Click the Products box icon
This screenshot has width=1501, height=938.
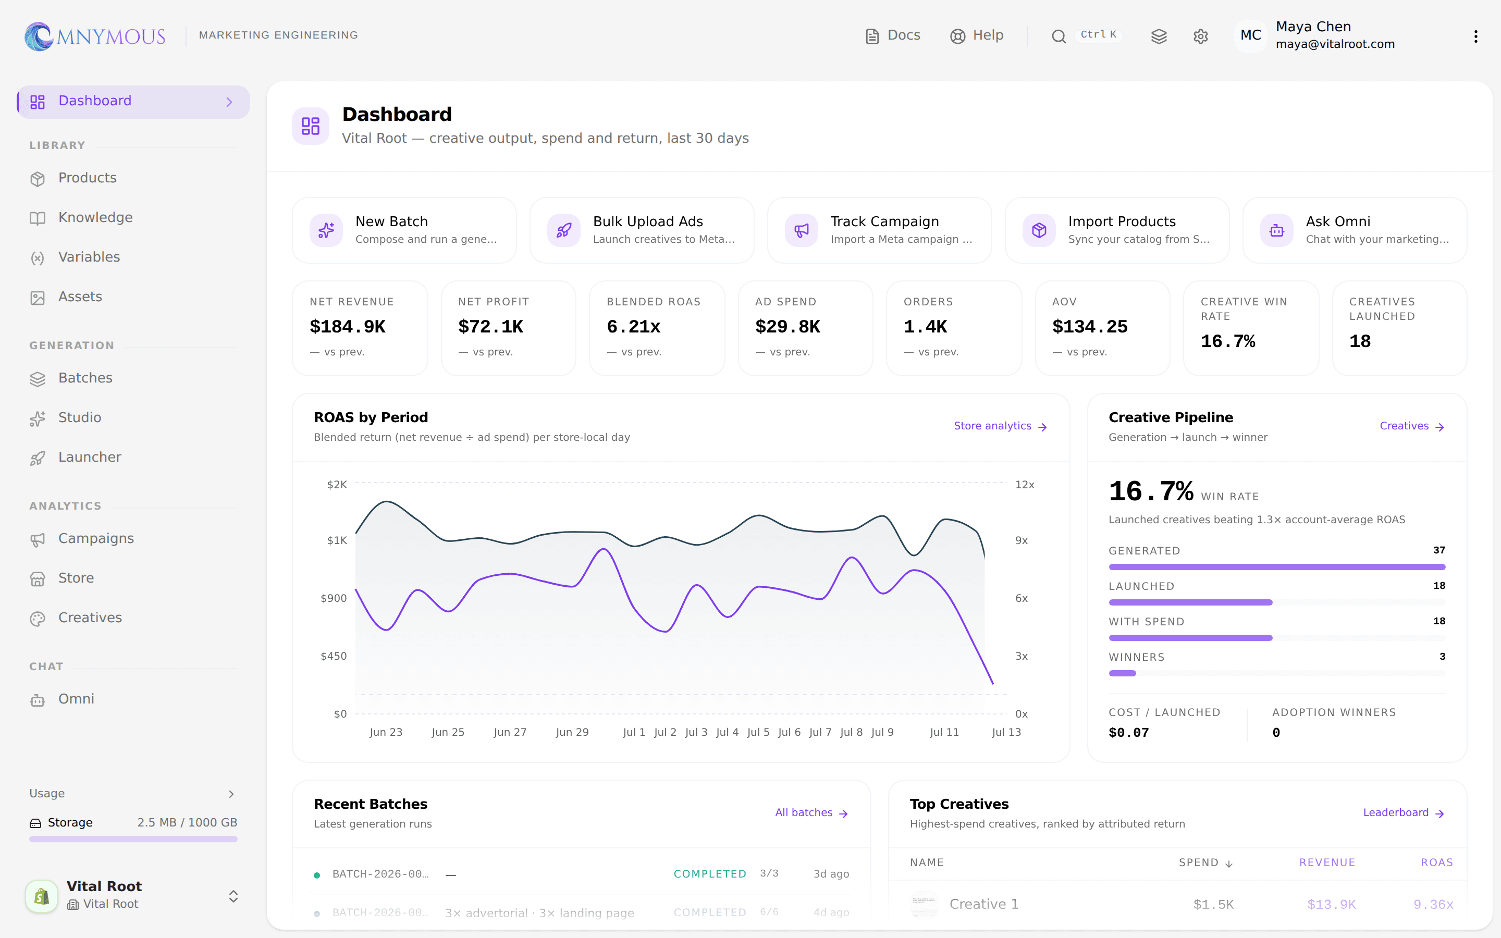pos(38,179)
